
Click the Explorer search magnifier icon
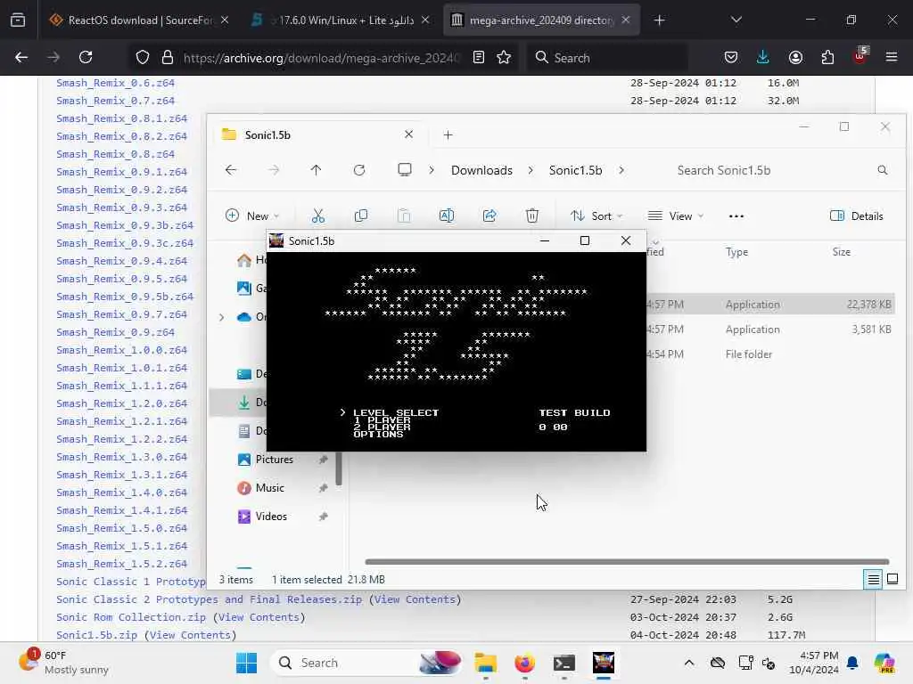click(882, 170)
